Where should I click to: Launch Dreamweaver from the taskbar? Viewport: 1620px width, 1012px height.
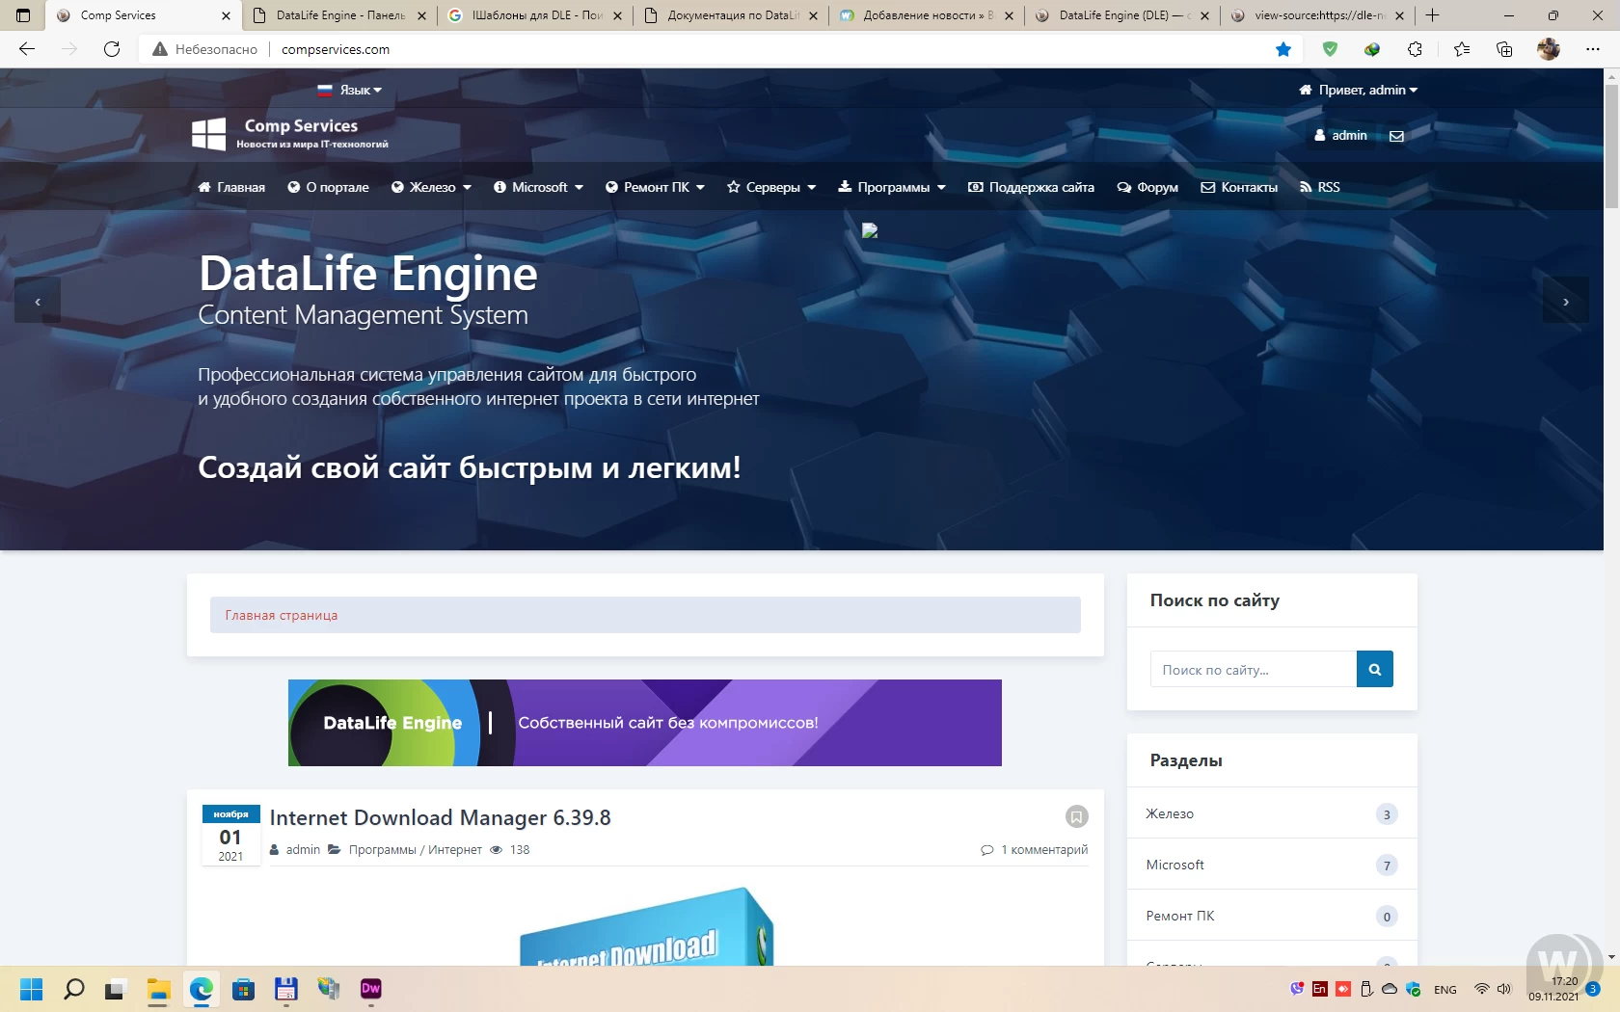pyautogui.click(x=370, y=989)
